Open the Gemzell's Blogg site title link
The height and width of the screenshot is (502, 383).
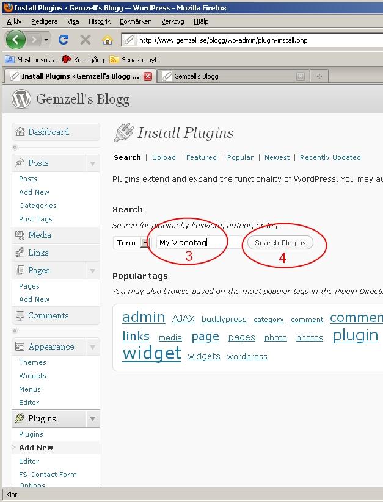[82, 99]
